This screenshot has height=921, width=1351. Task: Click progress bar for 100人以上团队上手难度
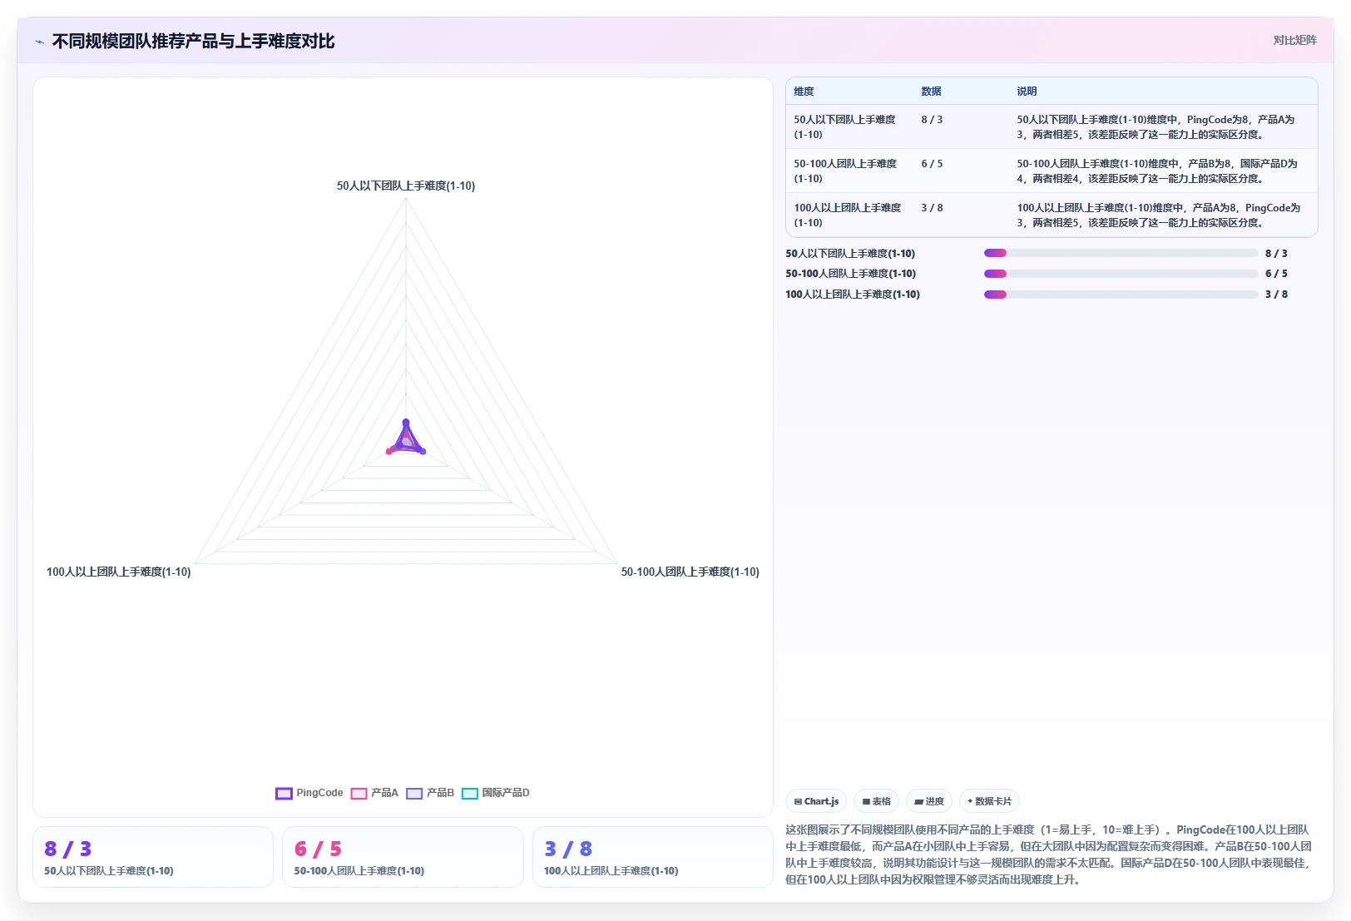(1121, 295)
